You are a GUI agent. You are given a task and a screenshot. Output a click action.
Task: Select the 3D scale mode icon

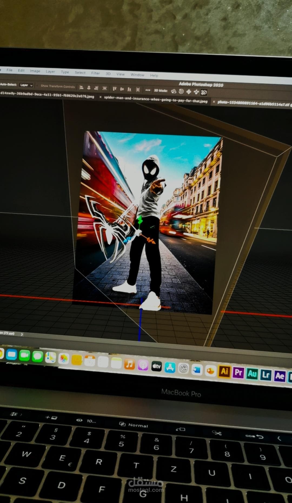[x=204, y=92]
